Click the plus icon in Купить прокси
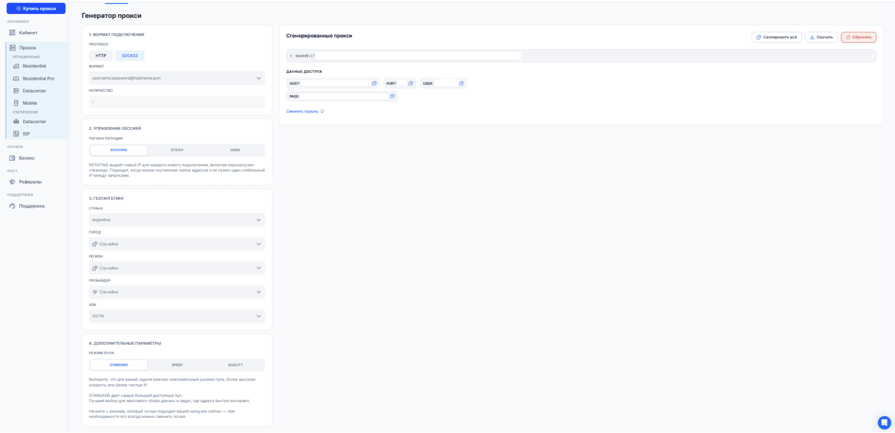Image resolution: width=895 pixels, height=433 pixels. coord(18,8)
